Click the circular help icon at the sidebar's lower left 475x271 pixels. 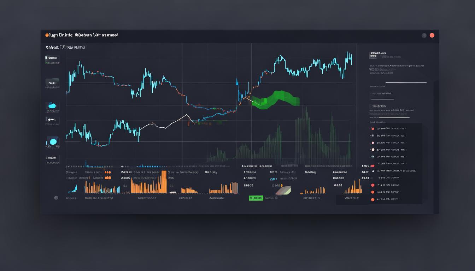click(x=56, y=198)
